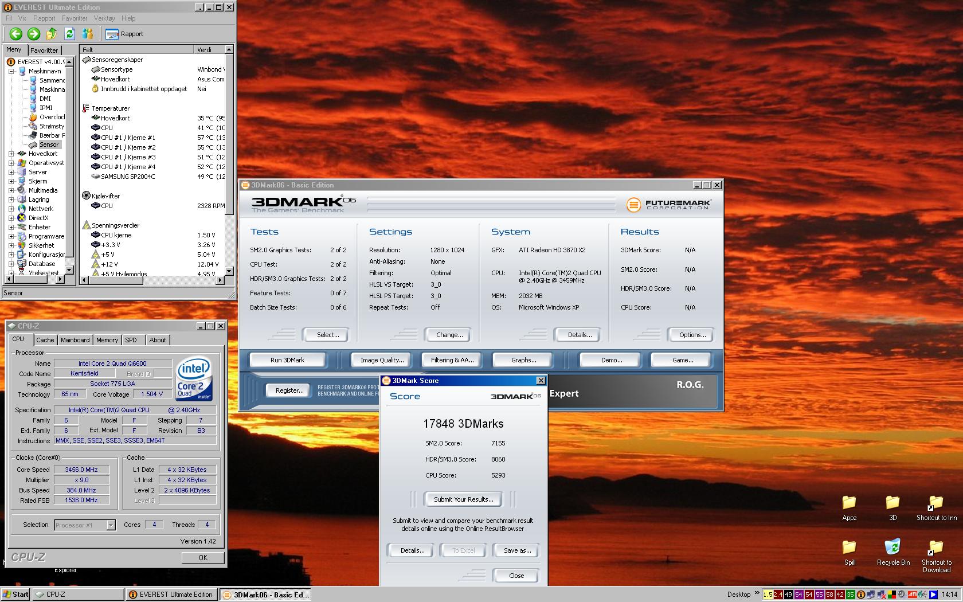The width and height of the screenshot is (963, 602).
Task: Open the Fil menu in EVEREST
Action: click(x=9, y=18)
